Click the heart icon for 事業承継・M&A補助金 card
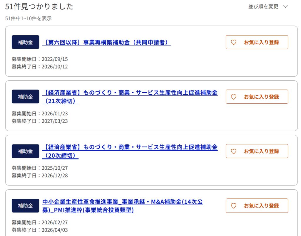 tap(234, 206)
